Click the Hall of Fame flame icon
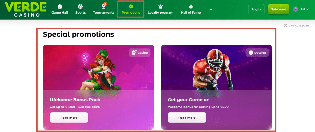 191,6
